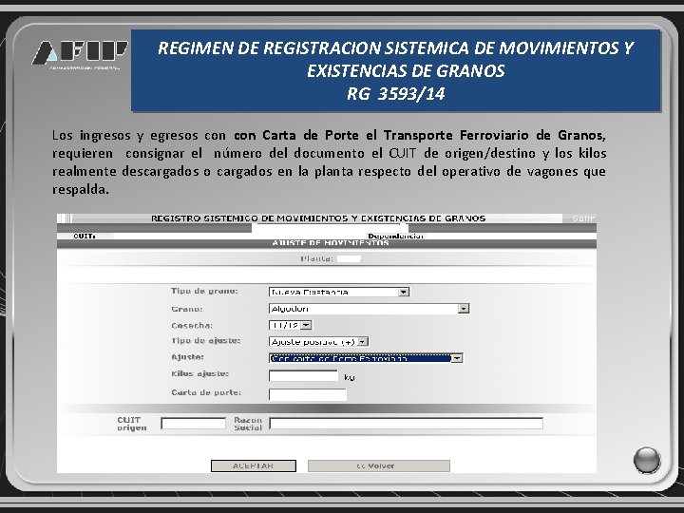Open the Tipo de grano dropdown
Viewport: 684px width, 513px height.
coord(339,292)
